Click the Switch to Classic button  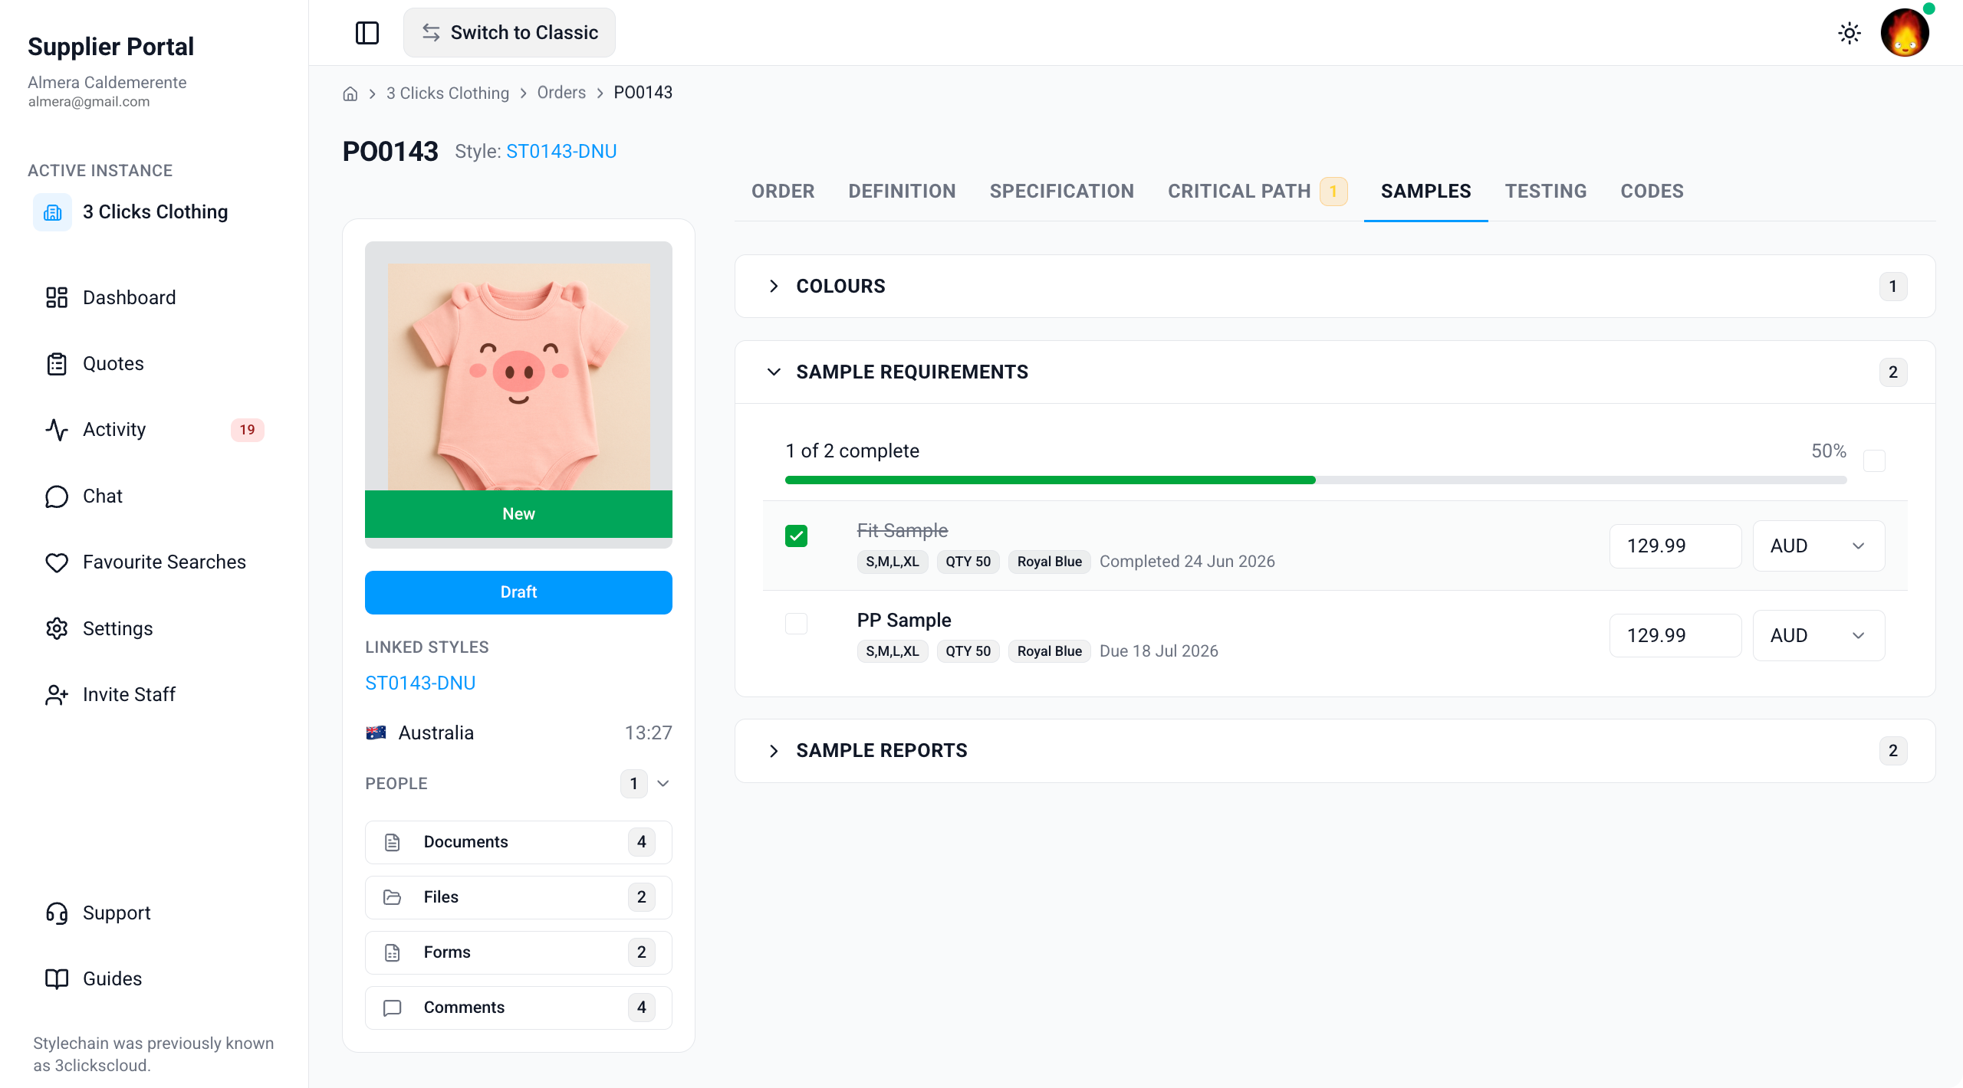click(509, 33)
